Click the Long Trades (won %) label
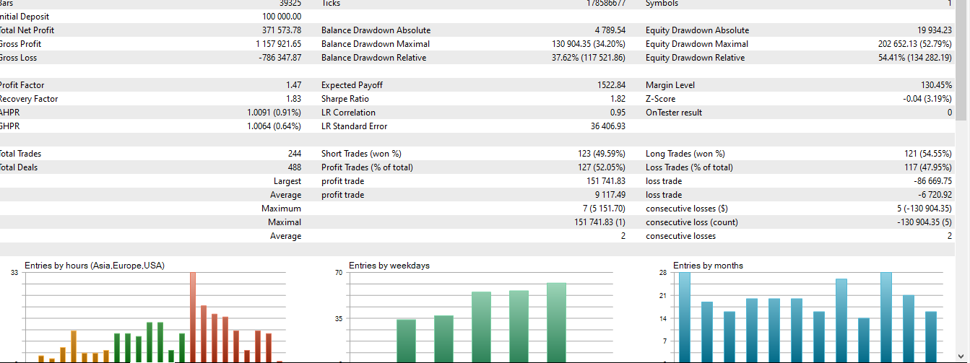 click(685, 154)
